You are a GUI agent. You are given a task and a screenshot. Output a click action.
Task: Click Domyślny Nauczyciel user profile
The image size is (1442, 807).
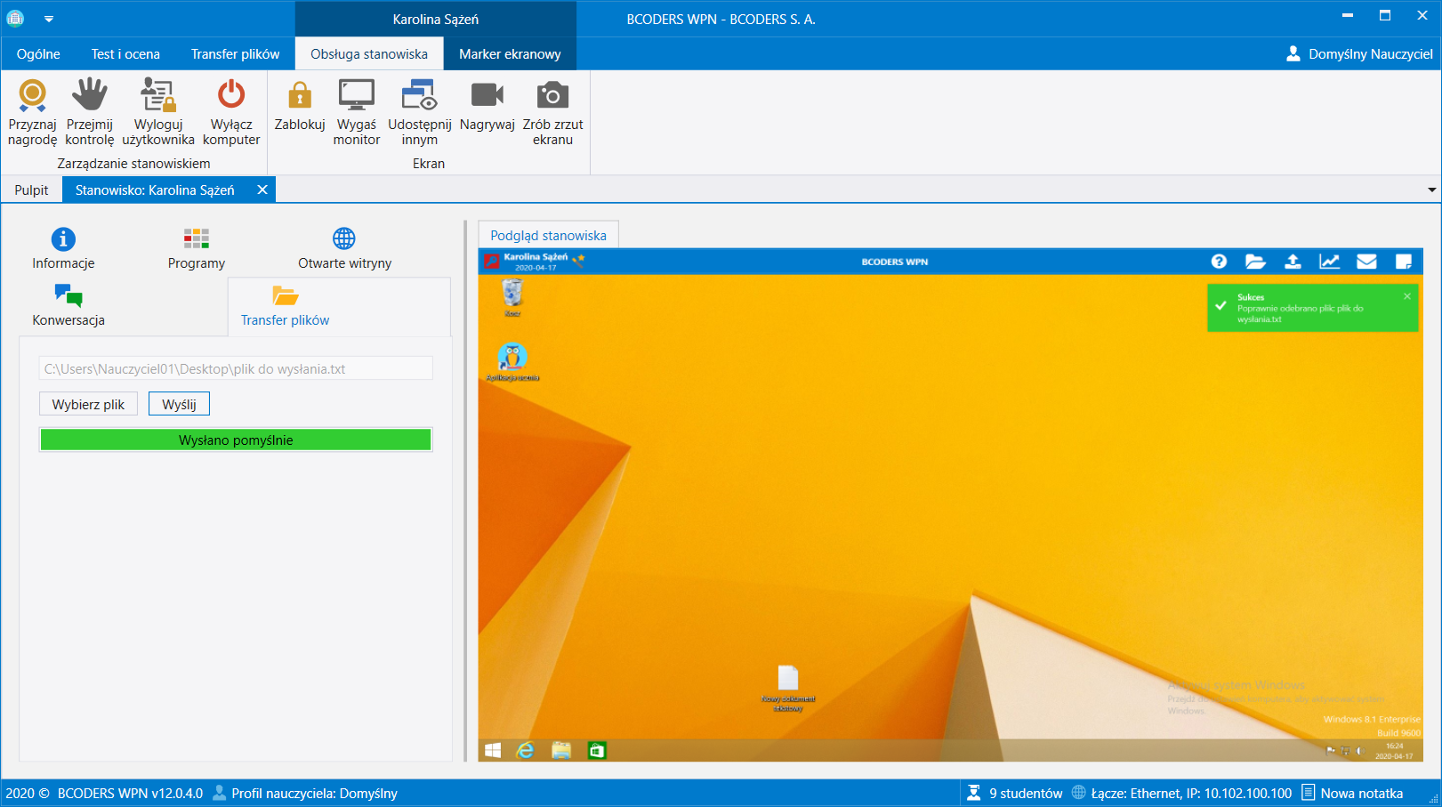[x=1359, y=54]
